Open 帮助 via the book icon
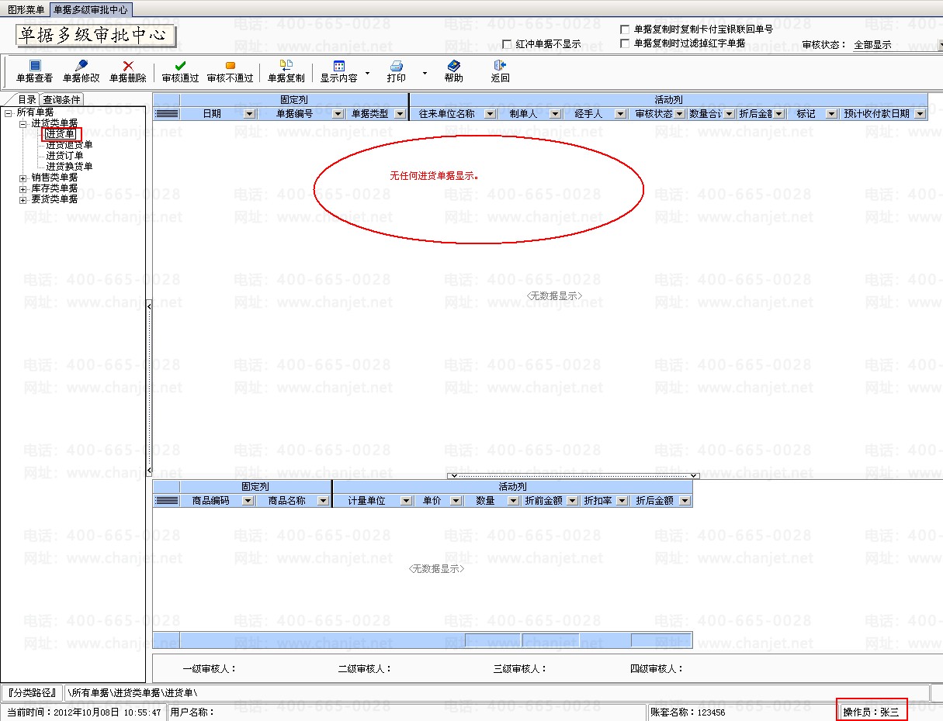Screen dimensions: 943x721 click(453, 67)
